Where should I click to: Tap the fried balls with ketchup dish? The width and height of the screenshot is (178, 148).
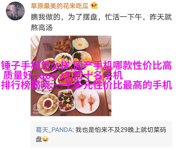click(x=48, y=104)
